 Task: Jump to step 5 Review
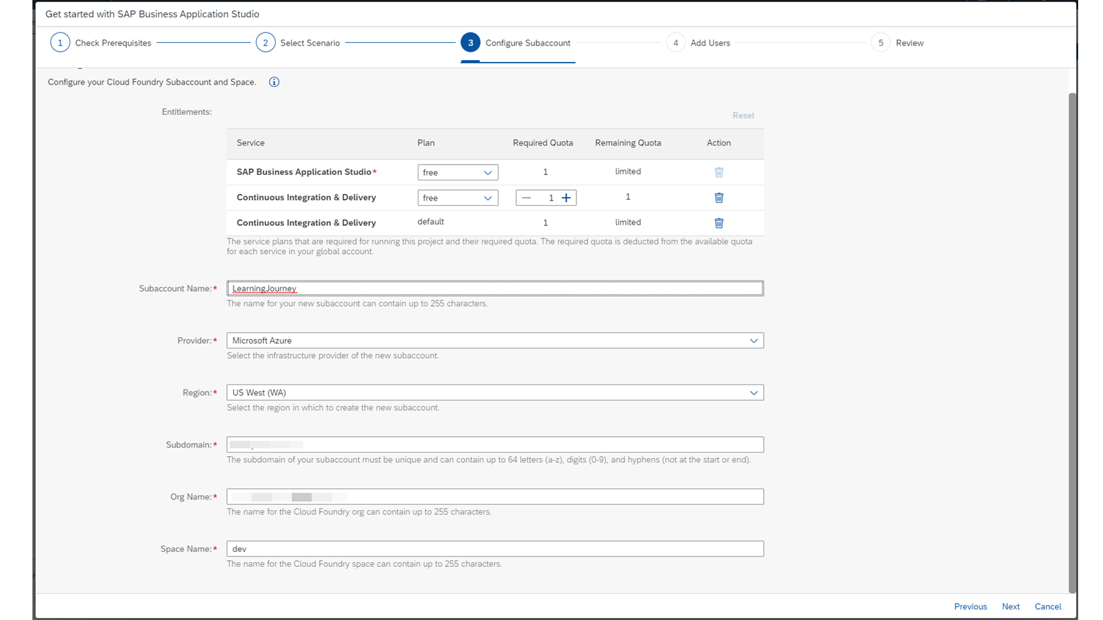point(897,43)
